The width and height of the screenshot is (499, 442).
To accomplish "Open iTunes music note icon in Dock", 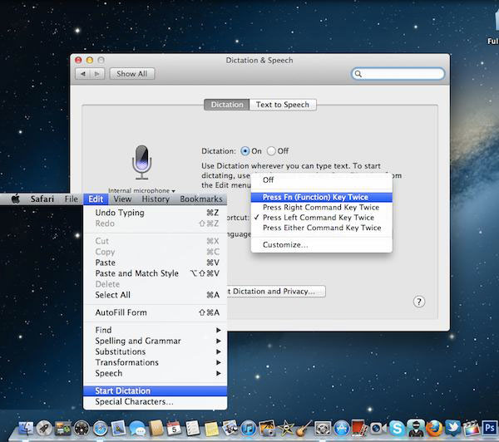I will pos(249,428).
